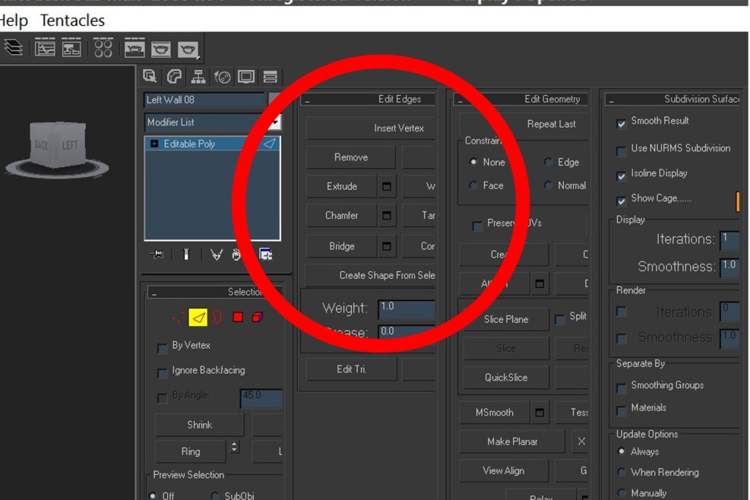Click the Chamfer button
This screenshot has height=500, width=750.
tap(342, 216)
